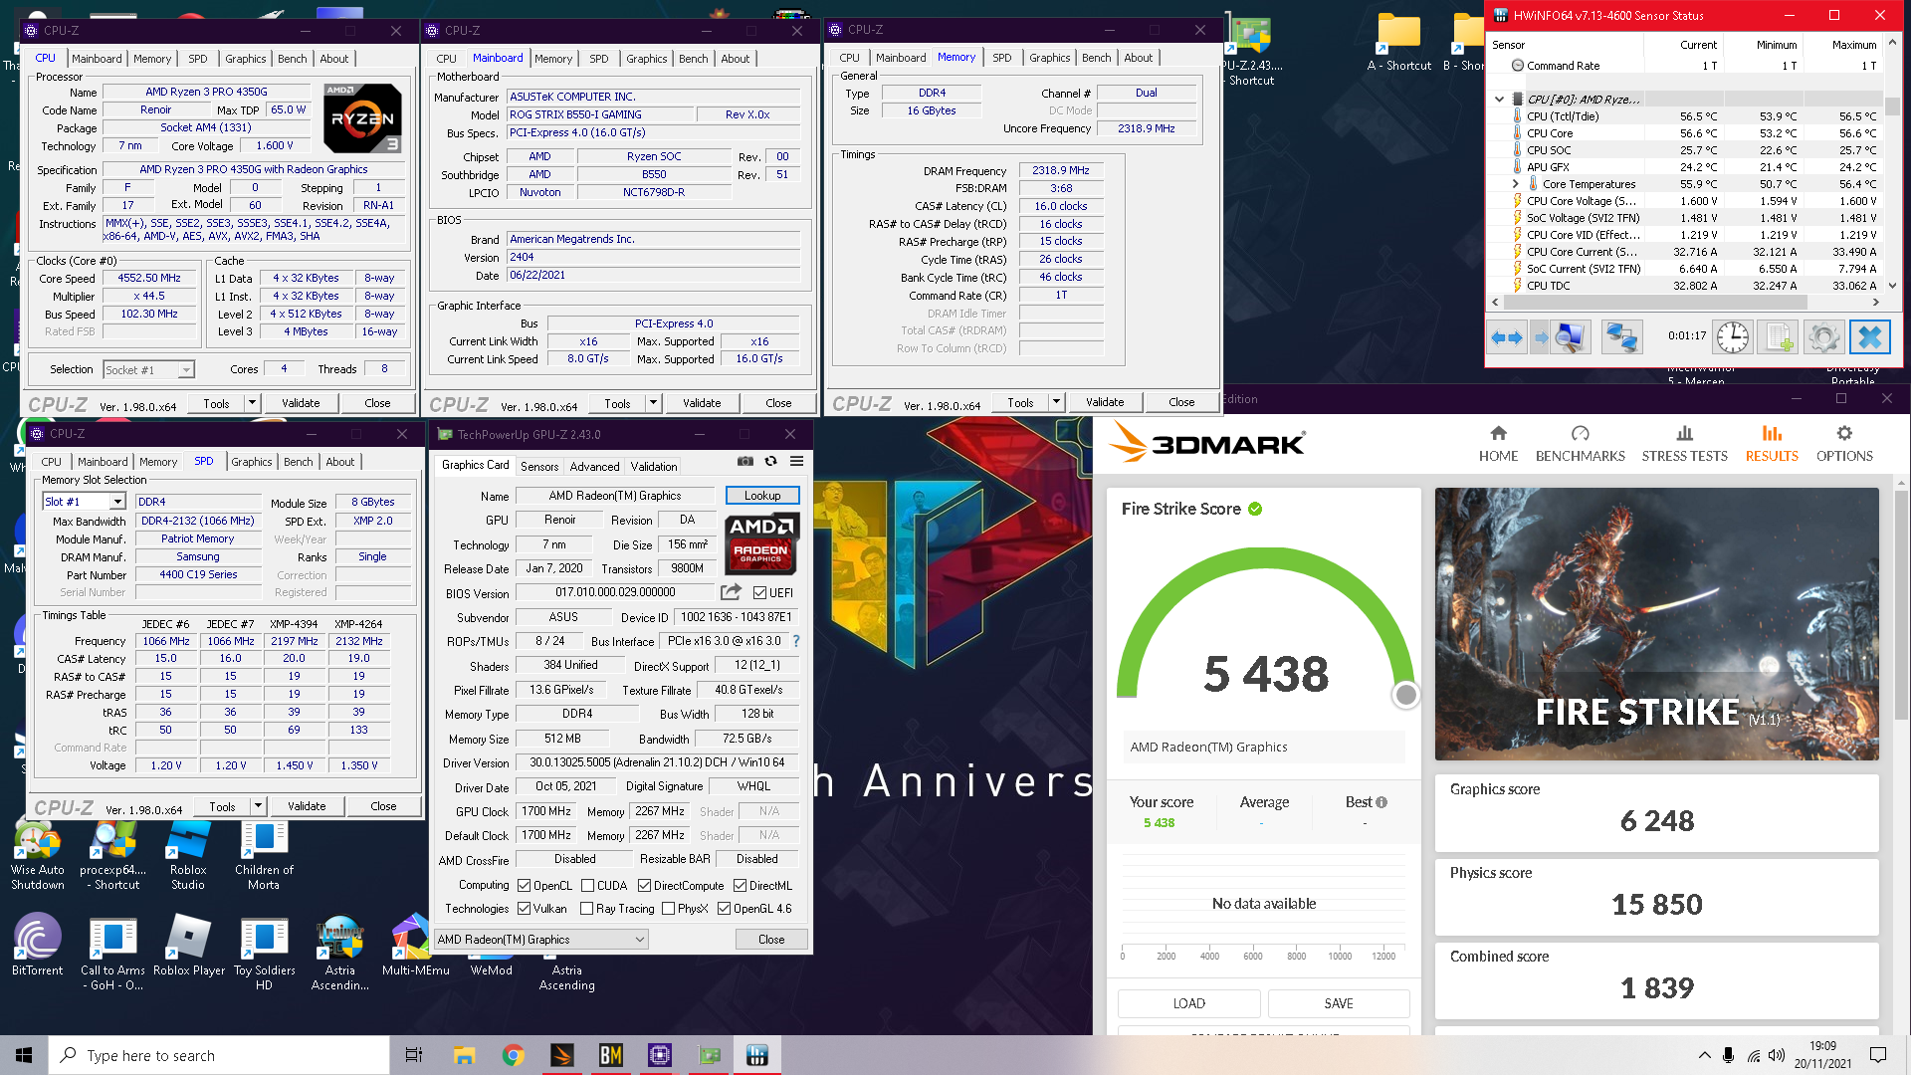Open 3DMark STRESS TESTS section

1684,444
